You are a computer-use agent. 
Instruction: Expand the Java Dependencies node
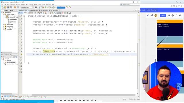[x=3, y=28]
